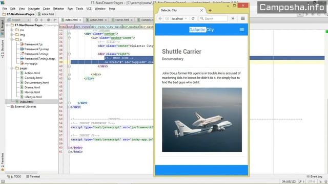
Task: Toggle the Event Log panel
Action: tap(314, 176)
